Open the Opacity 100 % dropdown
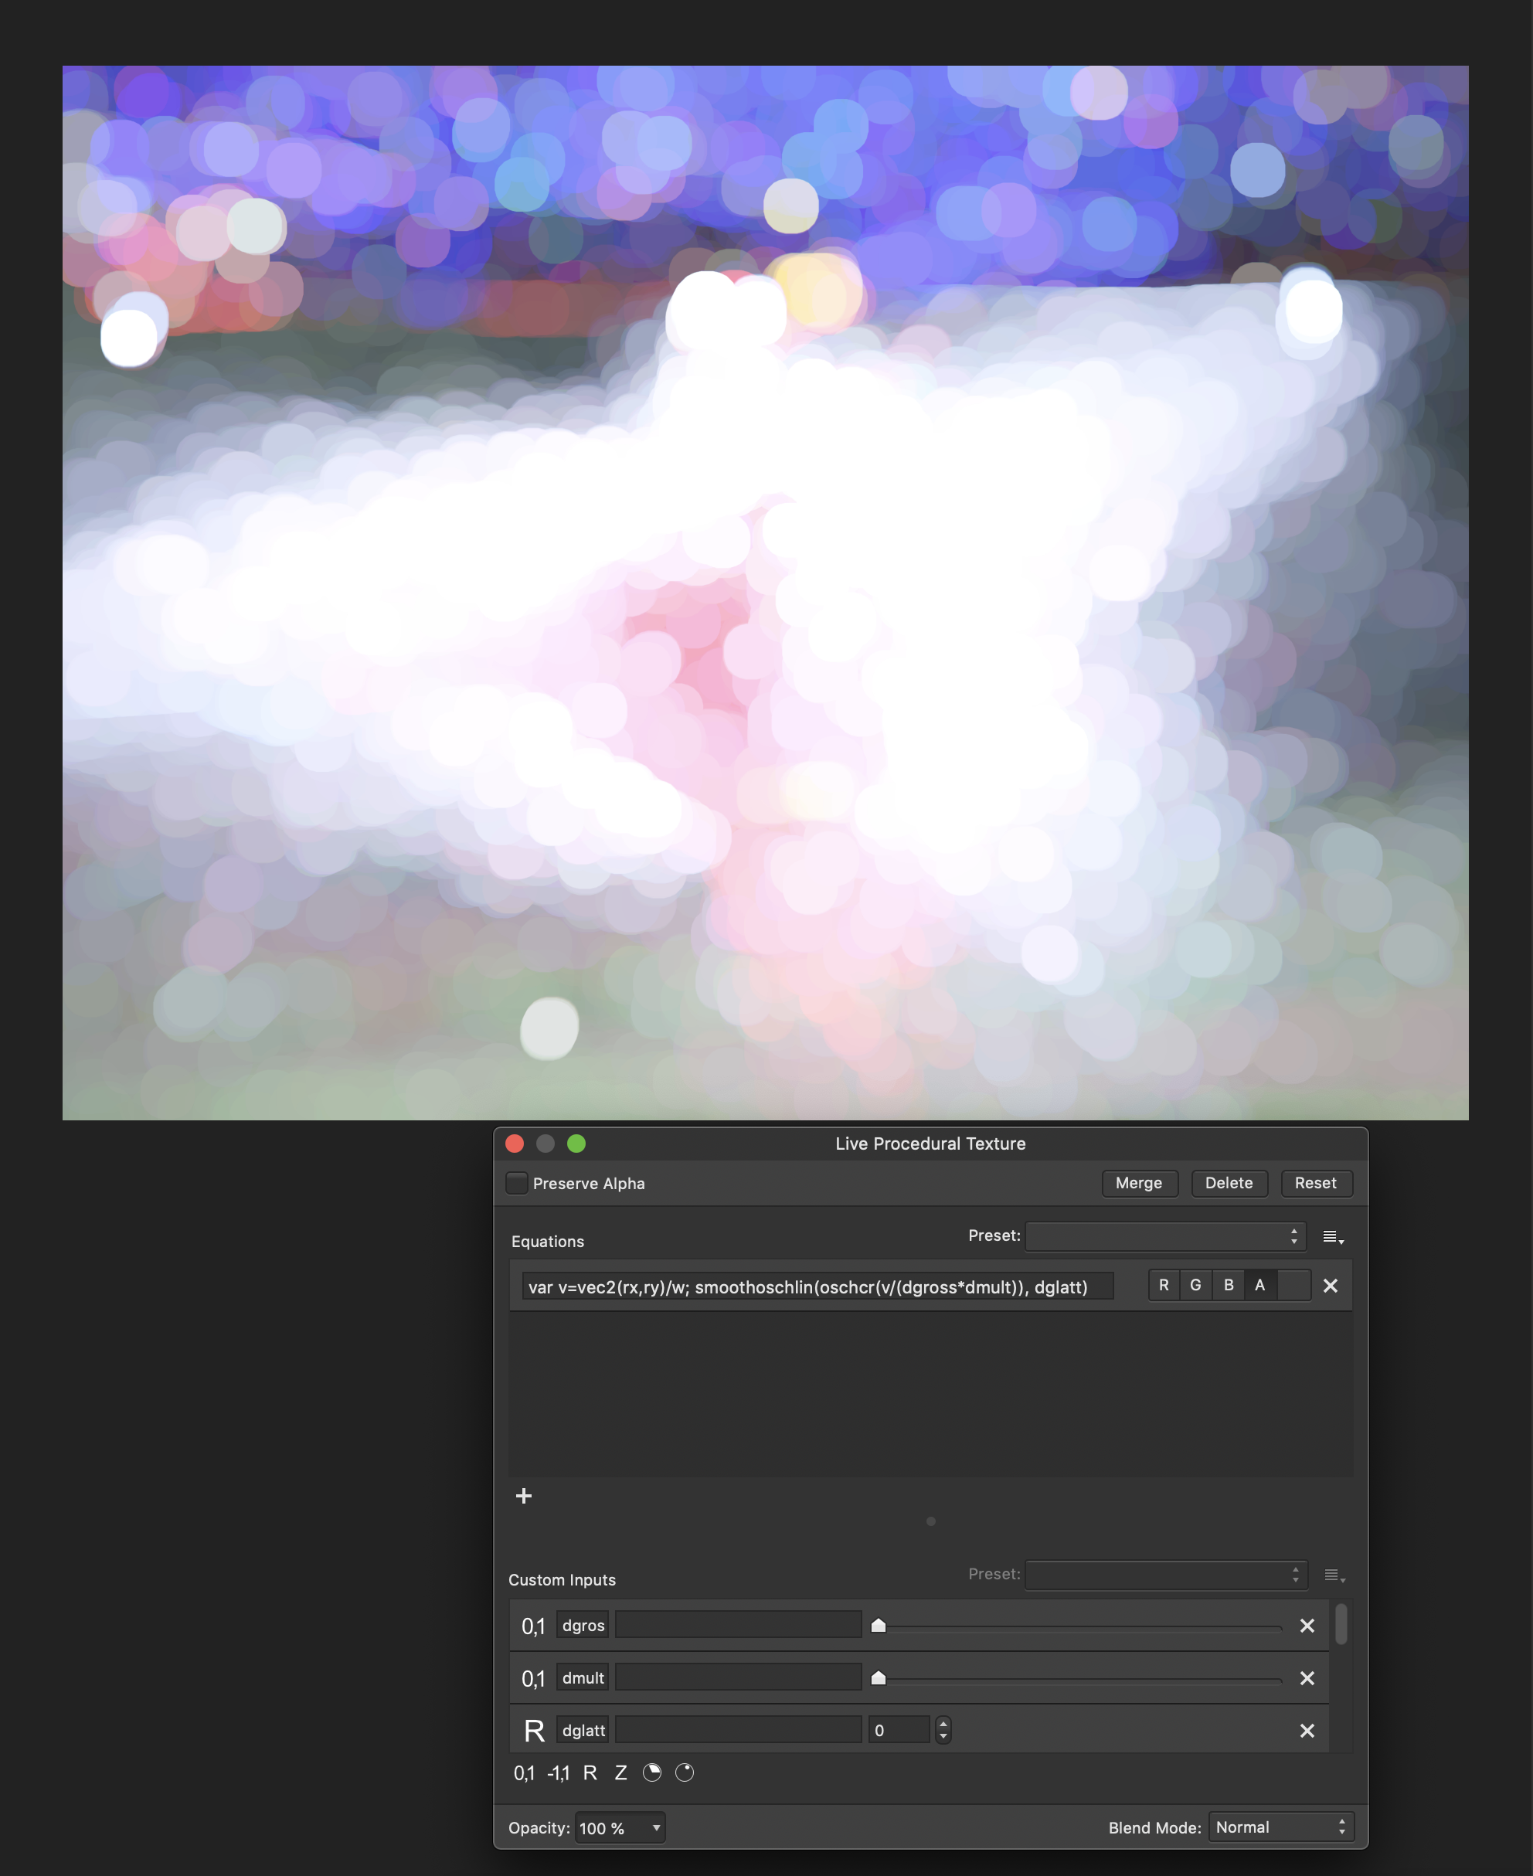Screen dimensions: 1533x1876 click(620, 1828)
